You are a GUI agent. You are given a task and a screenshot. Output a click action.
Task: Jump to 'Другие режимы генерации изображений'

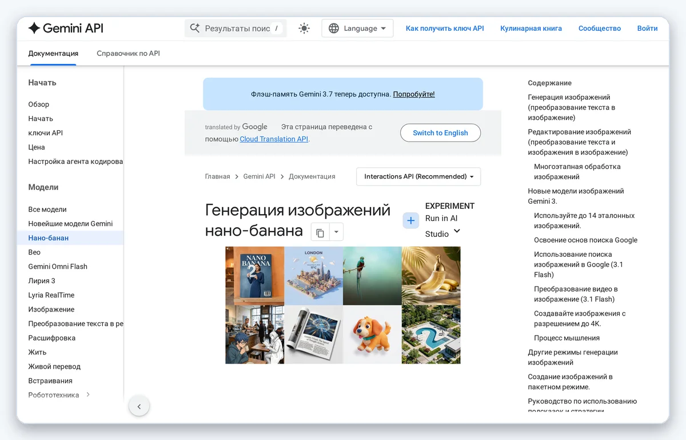573,357
